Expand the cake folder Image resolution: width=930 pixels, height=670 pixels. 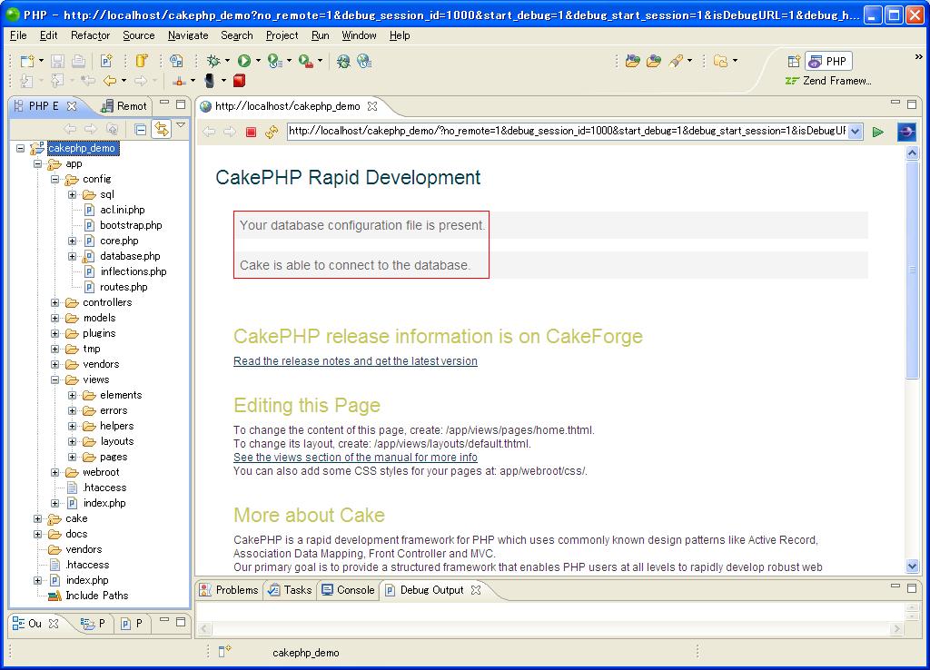click(x=38, y=518)
